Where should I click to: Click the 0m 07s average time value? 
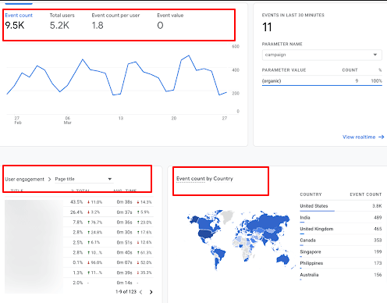124,262
